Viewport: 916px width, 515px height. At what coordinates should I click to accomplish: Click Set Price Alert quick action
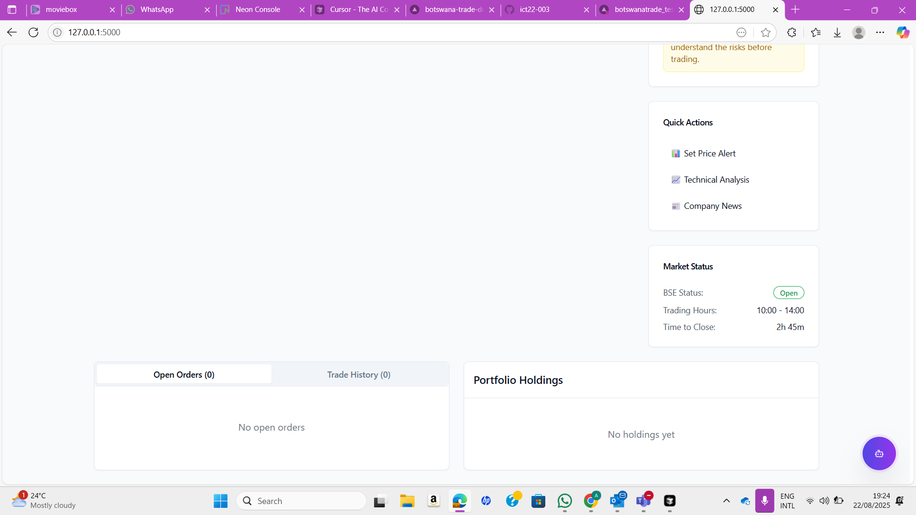tap(709, 154)
